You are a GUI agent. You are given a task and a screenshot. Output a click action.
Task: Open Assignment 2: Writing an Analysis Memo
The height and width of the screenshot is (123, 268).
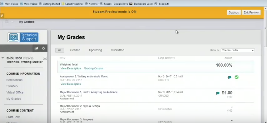84,76
